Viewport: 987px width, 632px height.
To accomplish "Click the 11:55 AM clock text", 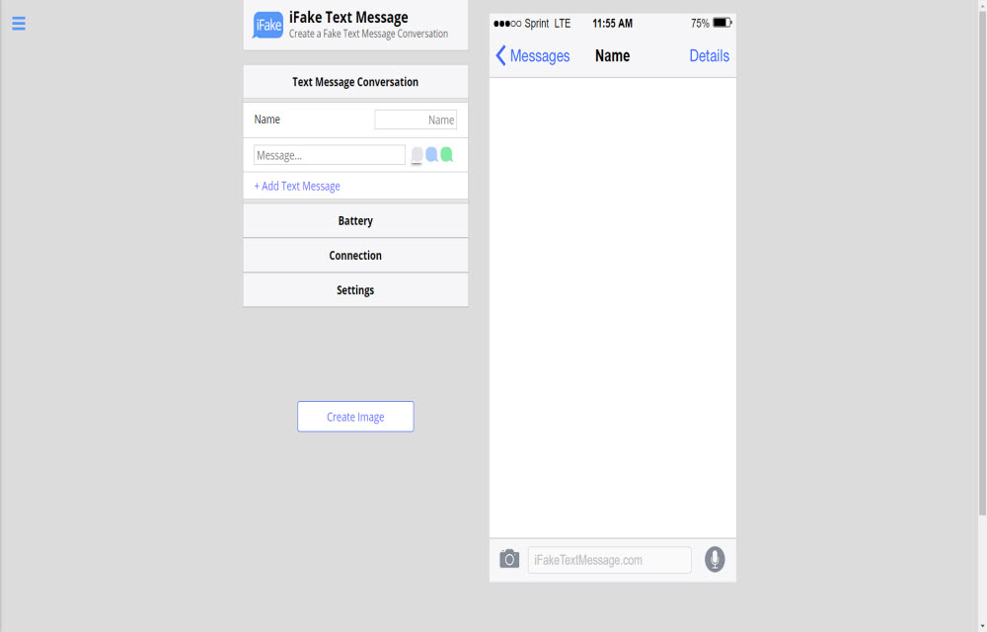I will (613, 24).
